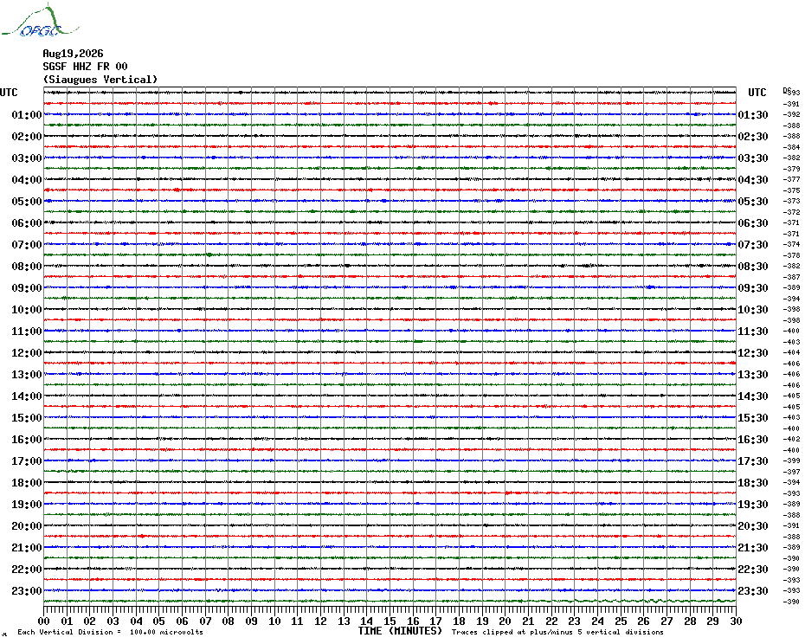Click the 03:00 row label
The width and height of the screenshot is (805, 644).
click(x=27, y=158)
